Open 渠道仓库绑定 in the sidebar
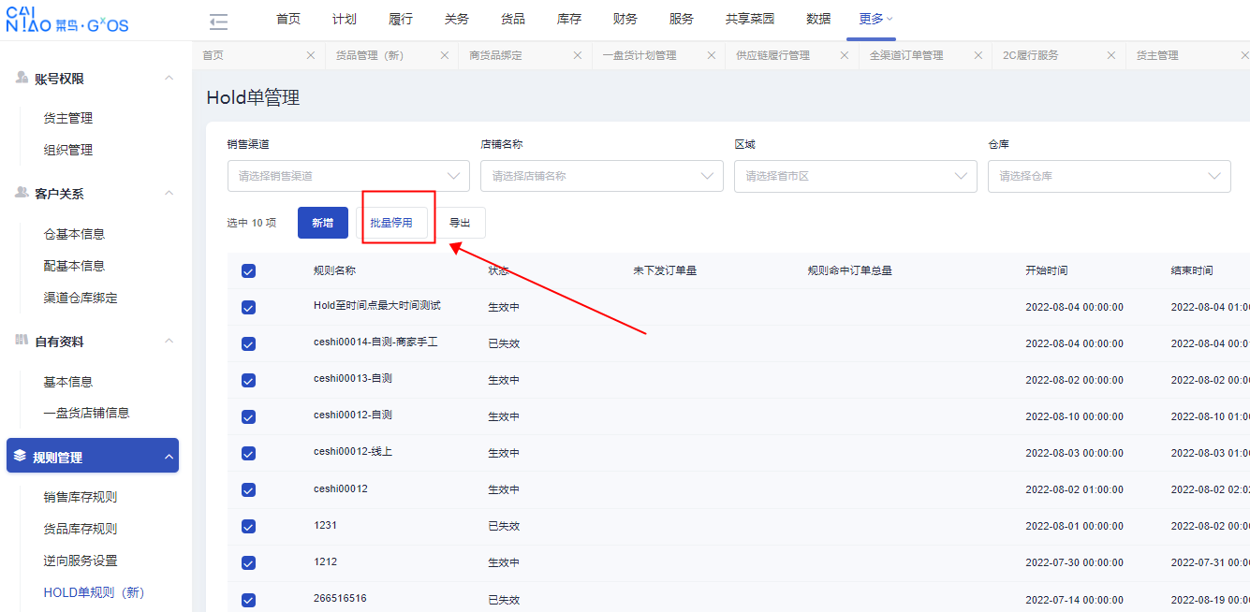 coord(81,298)
